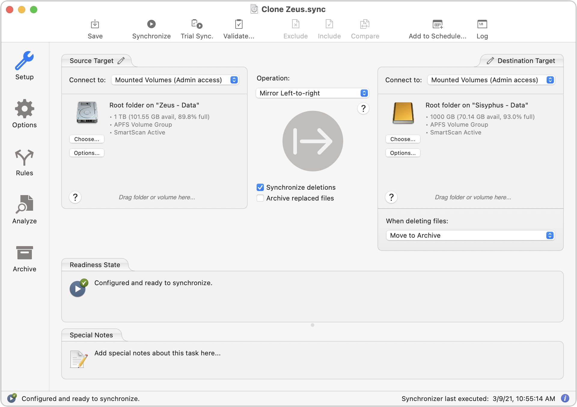The height and width of the screenshot is (407, 577).
Task: Click the info icon in status bar
Action: pyautogui.click(x=565, y=398)
